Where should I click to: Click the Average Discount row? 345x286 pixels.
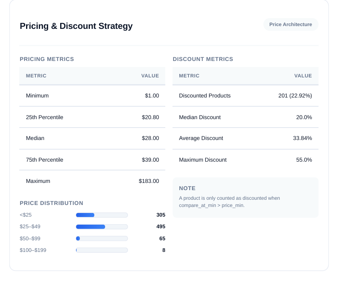click(245, 138)
